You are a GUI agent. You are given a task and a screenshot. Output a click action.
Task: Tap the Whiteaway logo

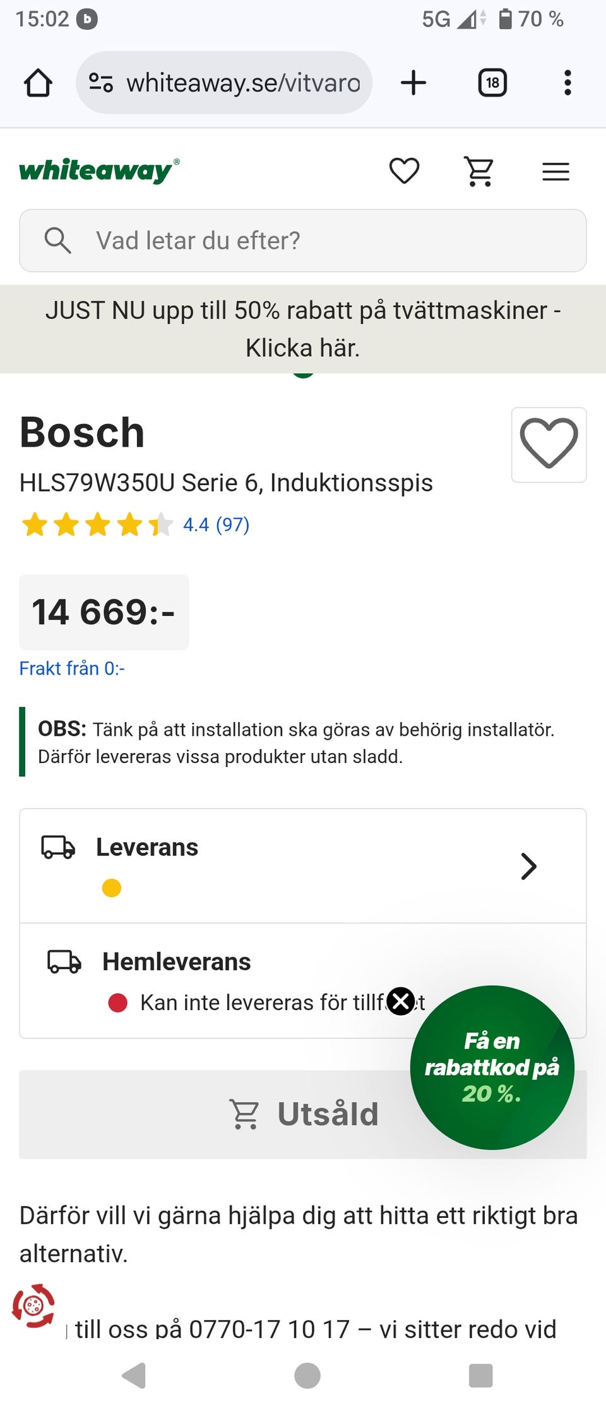(x=99, y=170)
